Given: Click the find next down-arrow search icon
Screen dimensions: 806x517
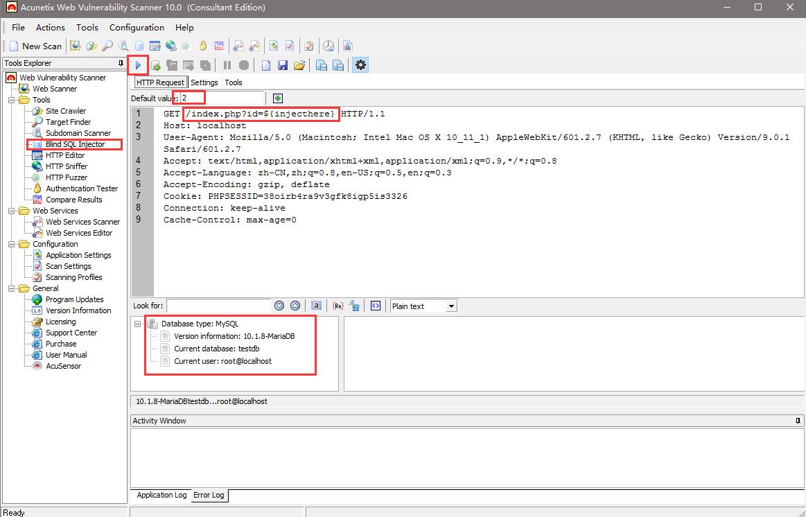Looking at the screenshot, I should pyautogui.click(x=279, y=306).
